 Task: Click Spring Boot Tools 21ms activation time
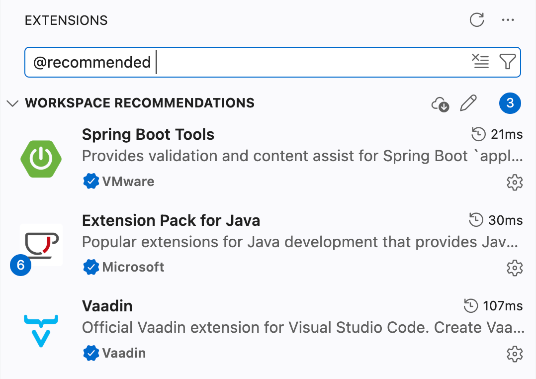coord(507,134)
